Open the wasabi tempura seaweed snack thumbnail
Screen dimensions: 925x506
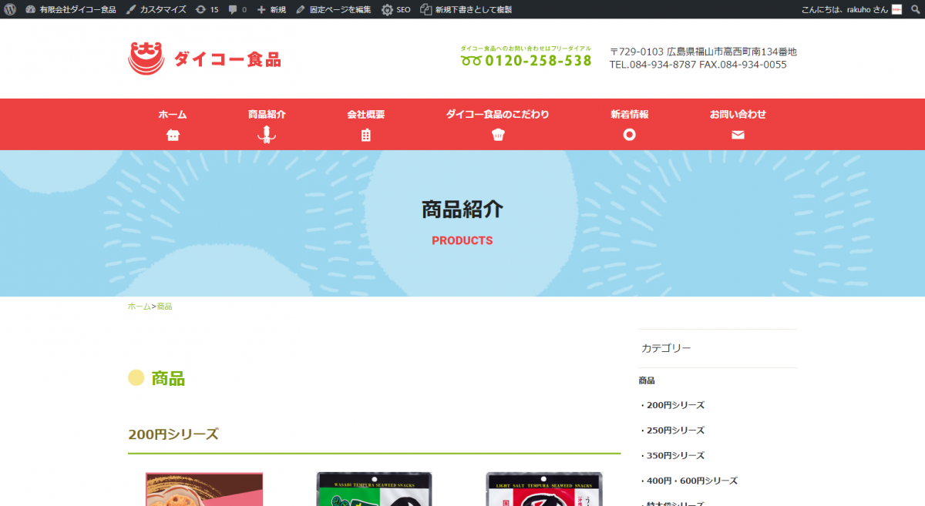point(375,489)
